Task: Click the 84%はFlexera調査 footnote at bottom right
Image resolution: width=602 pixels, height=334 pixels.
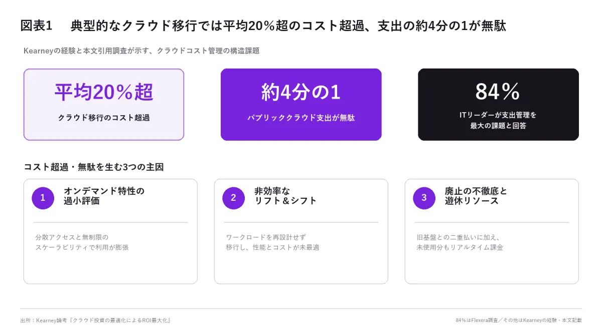Action: [x=519, y=320]
